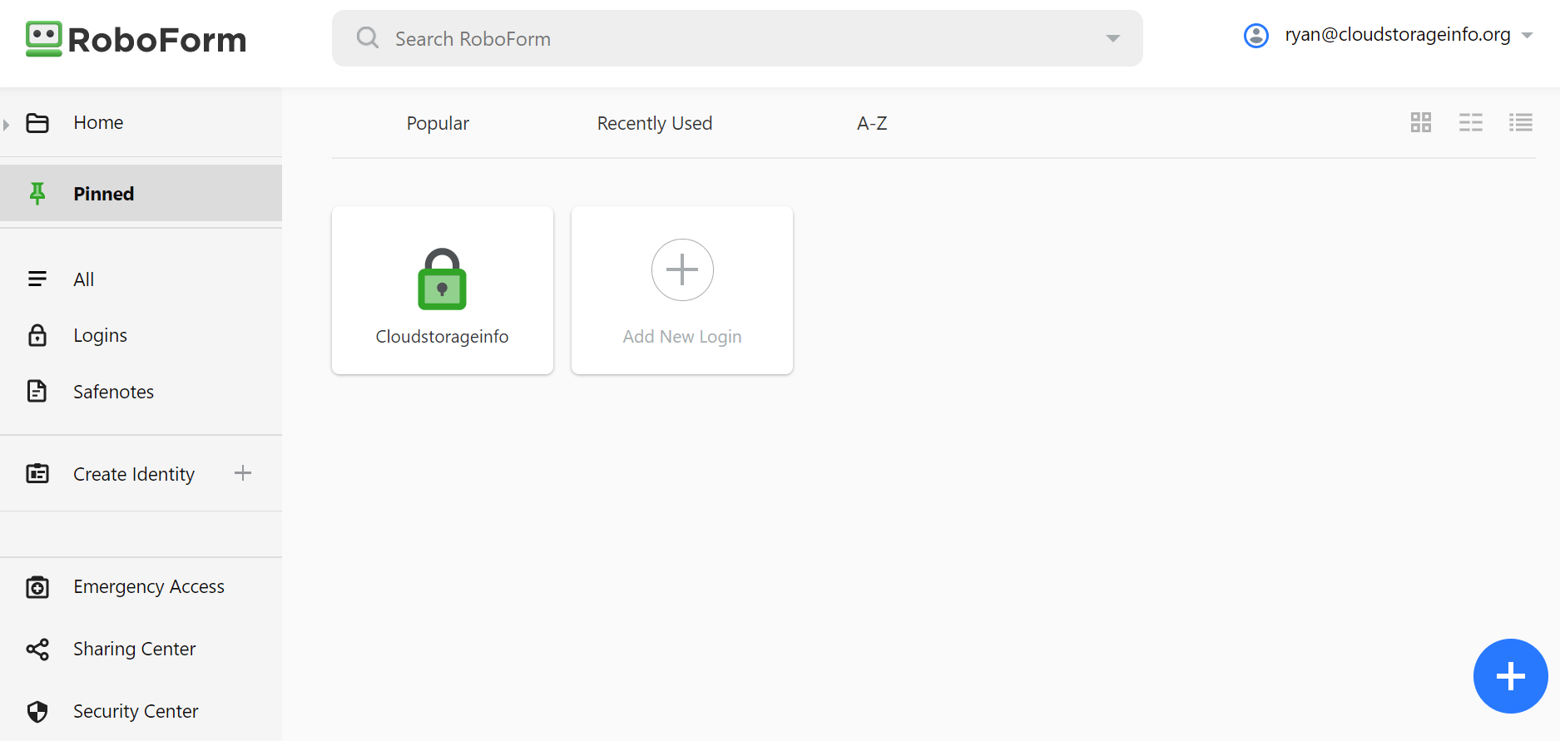1560x741 pixels.
Task: Click the search magnifier icon
Action: pyautogui.click(x=367, y=37)
